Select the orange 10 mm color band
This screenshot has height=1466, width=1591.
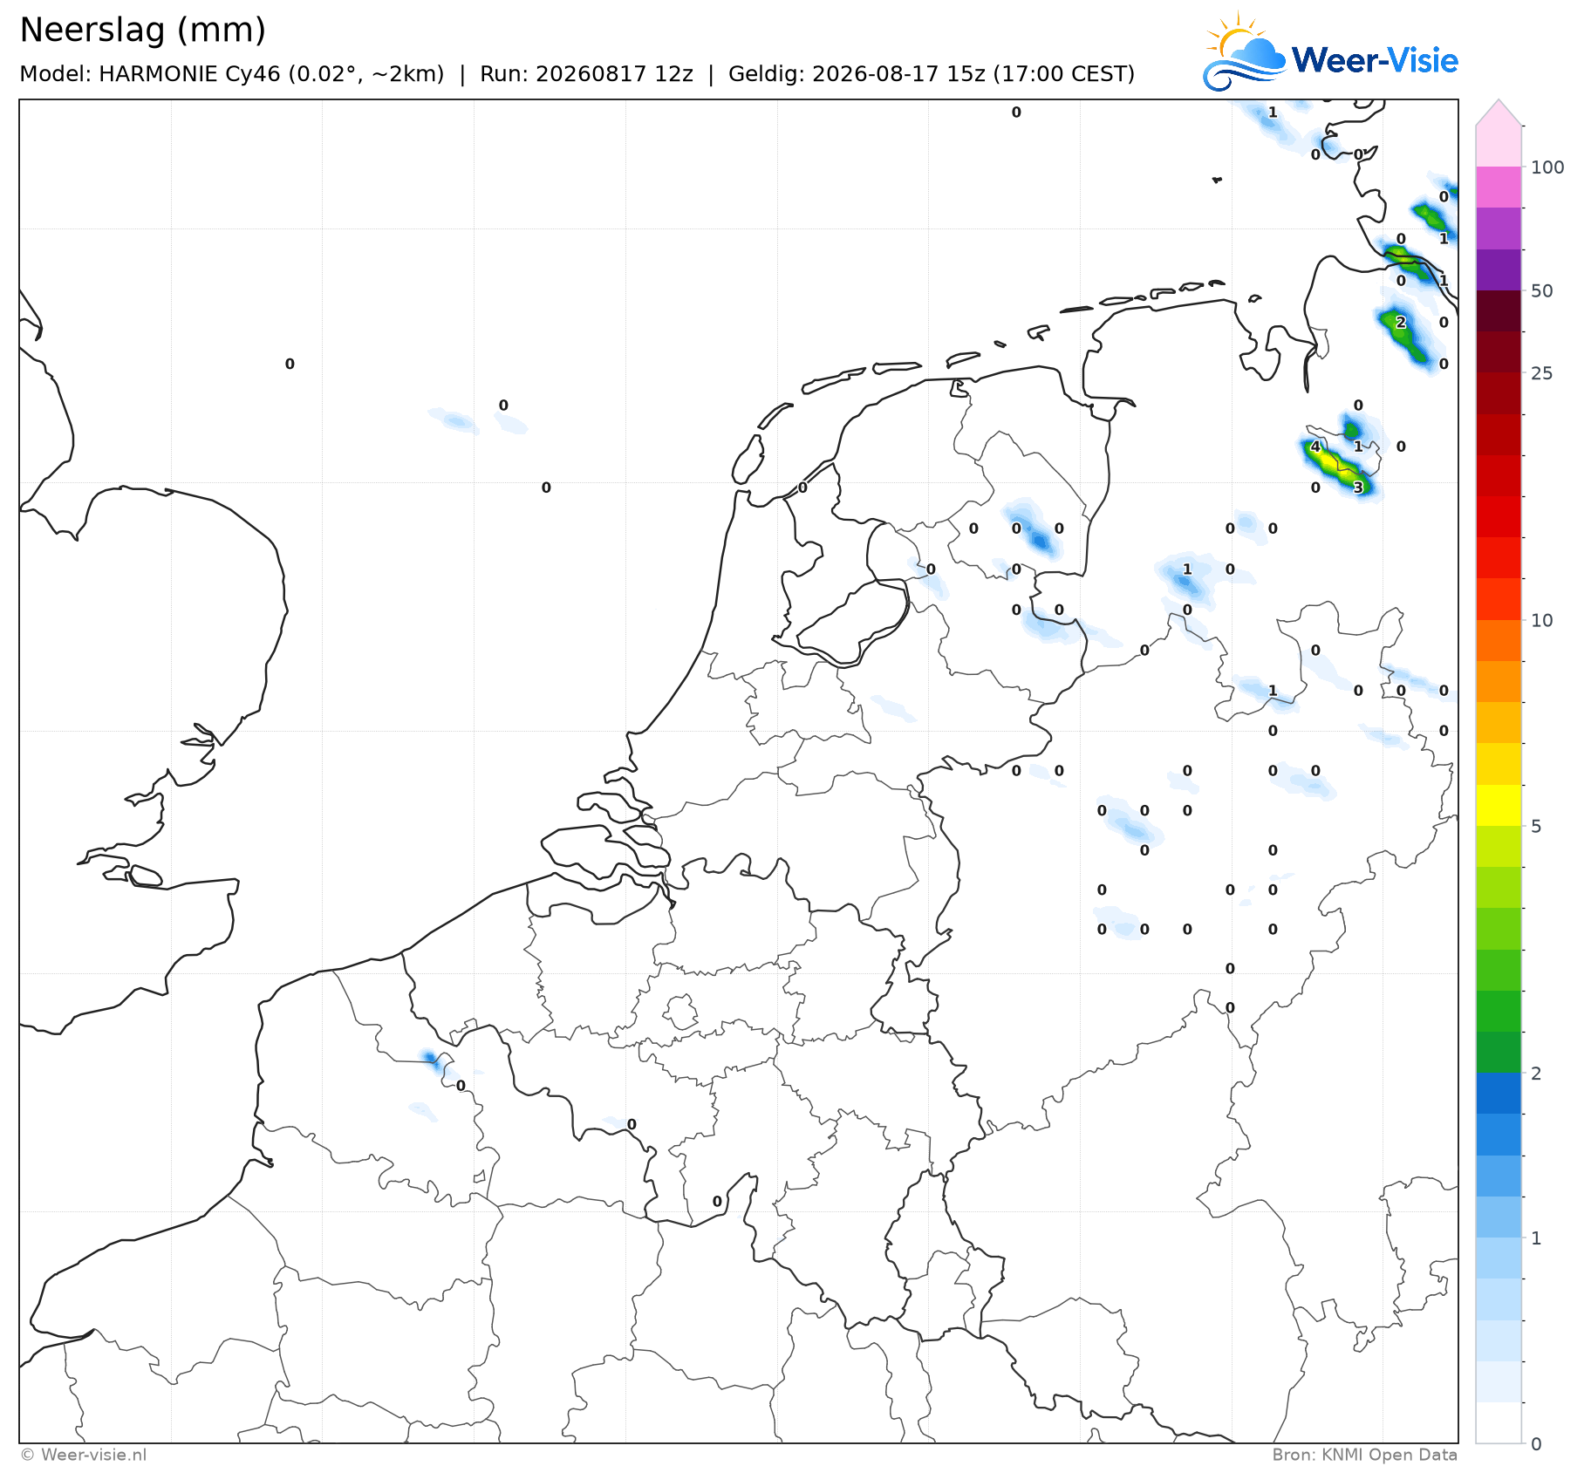pyautogui.click(x=1499, y=640)
